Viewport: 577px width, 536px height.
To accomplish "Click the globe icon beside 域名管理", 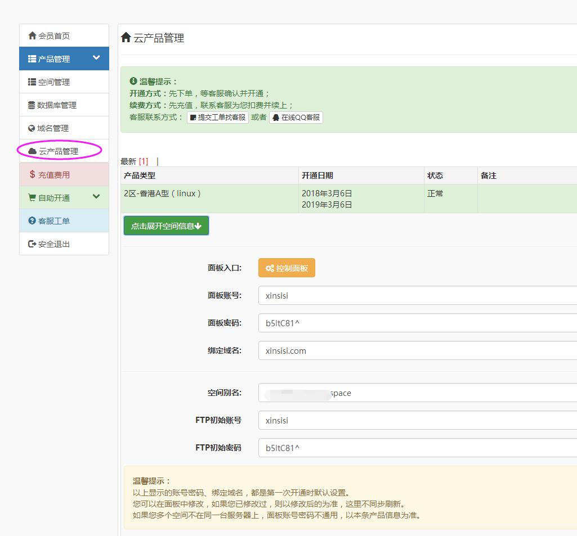I will [x=32, y=128].
